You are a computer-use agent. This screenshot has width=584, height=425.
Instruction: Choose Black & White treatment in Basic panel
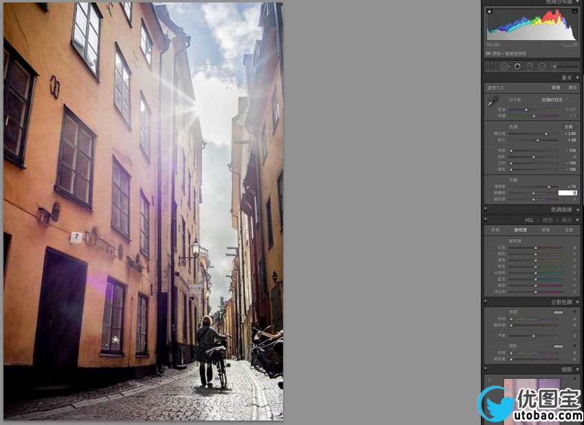[x=572, y=87]
